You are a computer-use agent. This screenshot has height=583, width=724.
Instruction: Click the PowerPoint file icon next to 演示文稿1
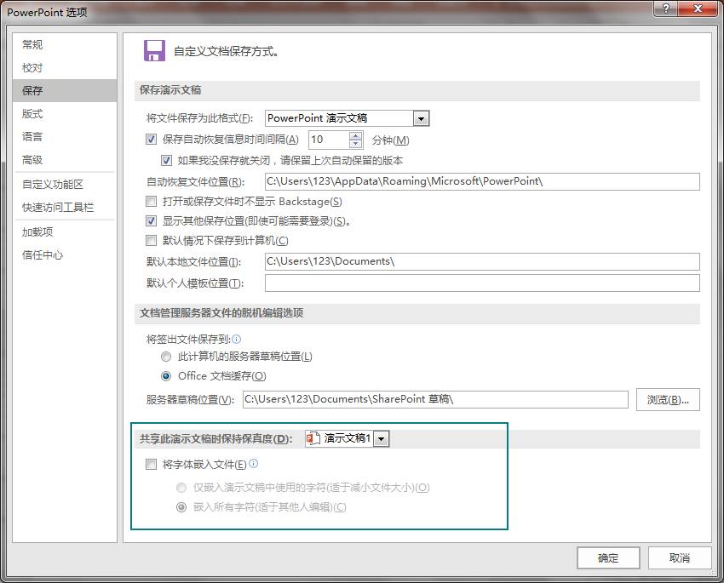(311, 438)
